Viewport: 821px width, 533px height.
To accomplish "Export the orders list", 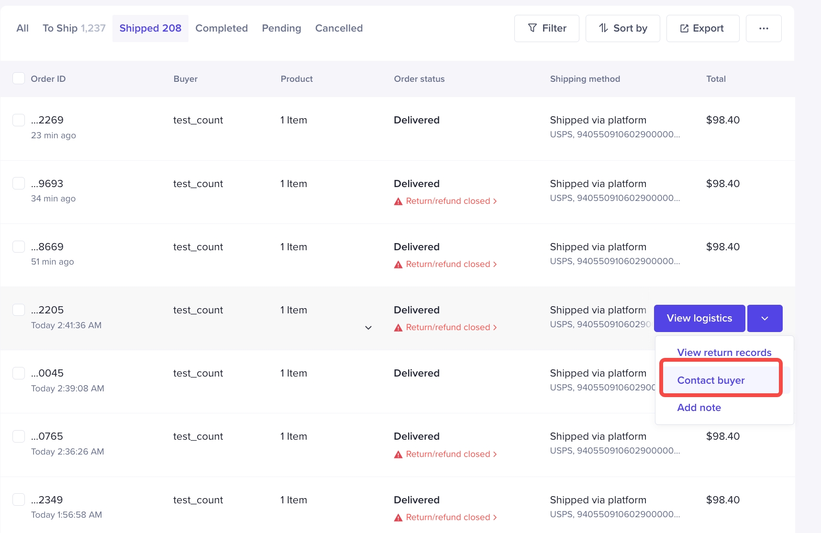I will click(702, 28).
